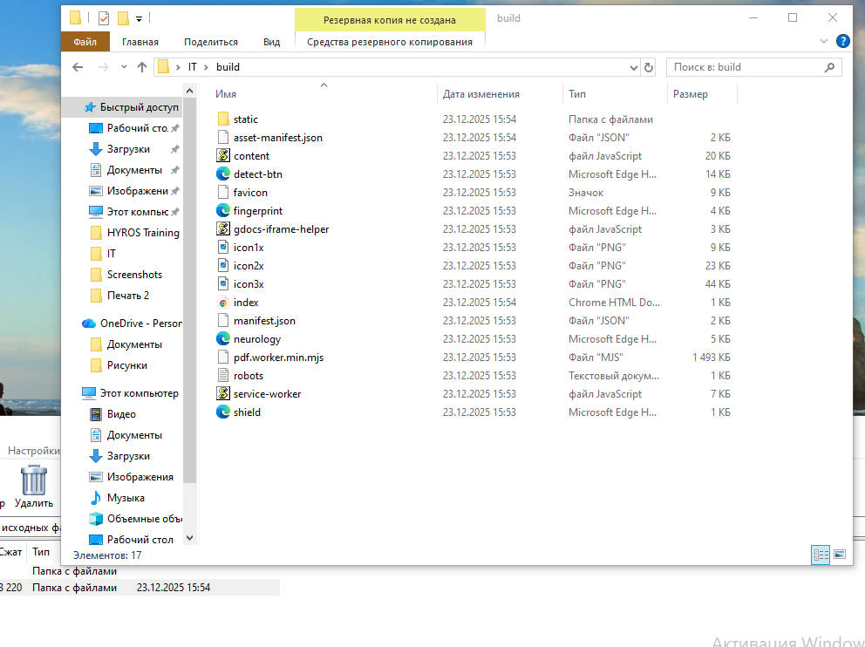Select the fingerprint Edge file icon
The width and height of the screenshot is (865, 647).
pos(223,211)
